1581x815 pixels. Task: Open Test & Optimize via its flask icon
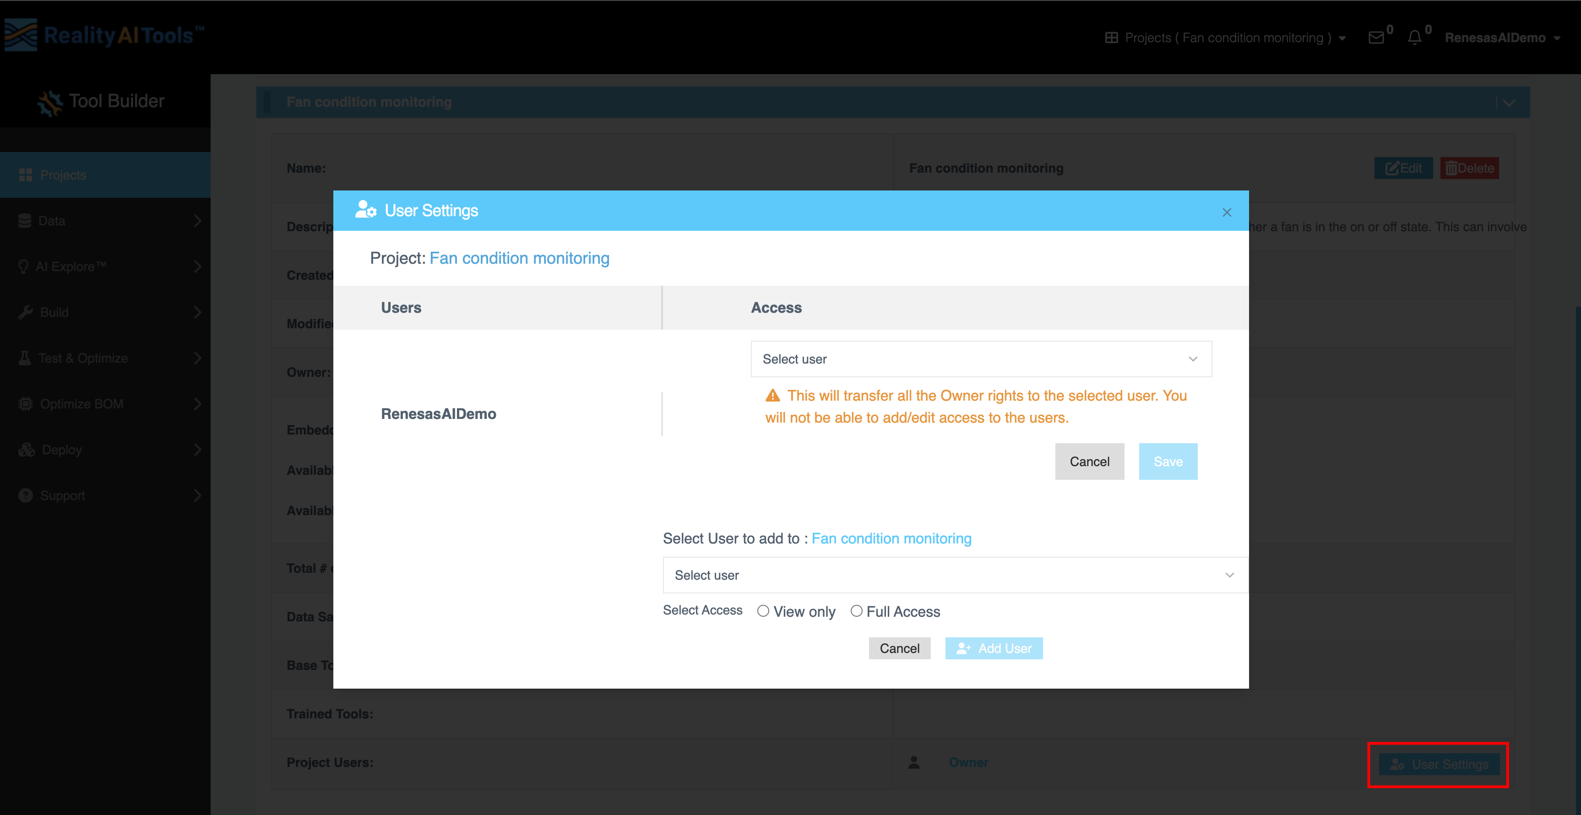tap(25, 358)
